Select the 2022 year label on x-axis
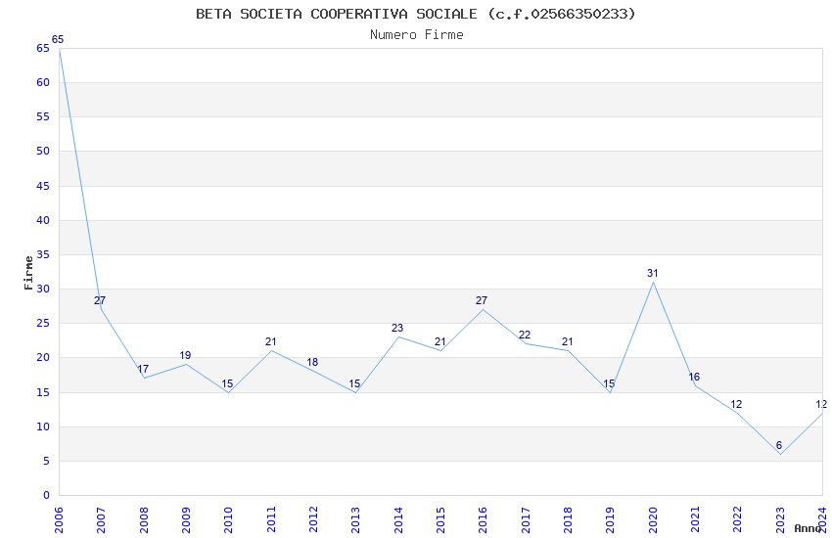 (x=738, y=520)
